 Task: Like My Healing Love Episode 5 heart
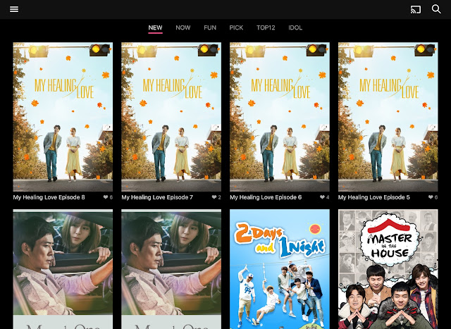click(x=431, y=197)
